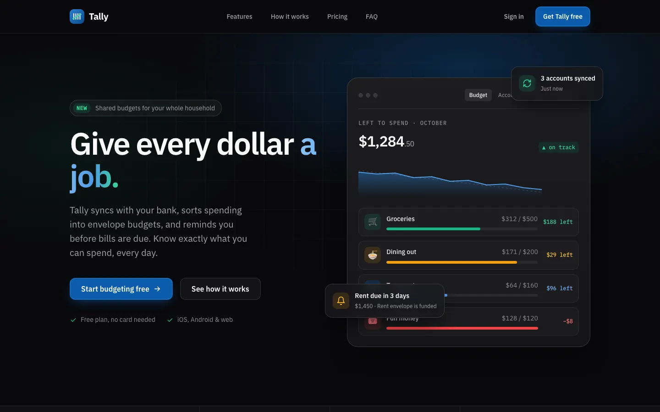The image size is (660, 412).
Task: Click the Rent due in 3 days text
Action: click(382, 296)
